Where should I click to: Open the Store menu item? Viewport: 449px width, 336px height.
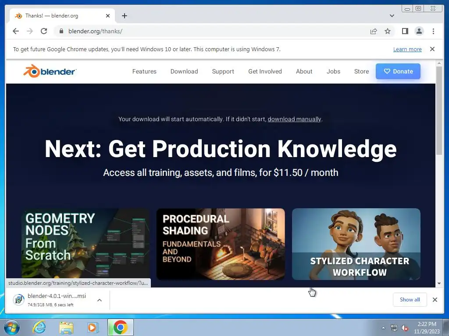pyautogui.click(x=361, y=71)
